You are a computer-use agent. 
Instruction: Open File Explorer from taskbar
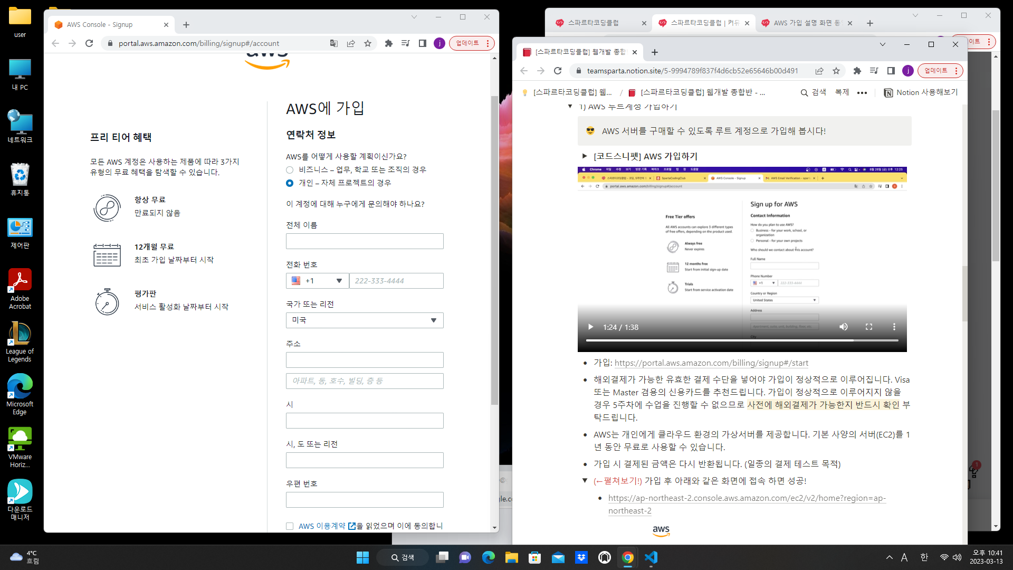click(x=512, y=557)
